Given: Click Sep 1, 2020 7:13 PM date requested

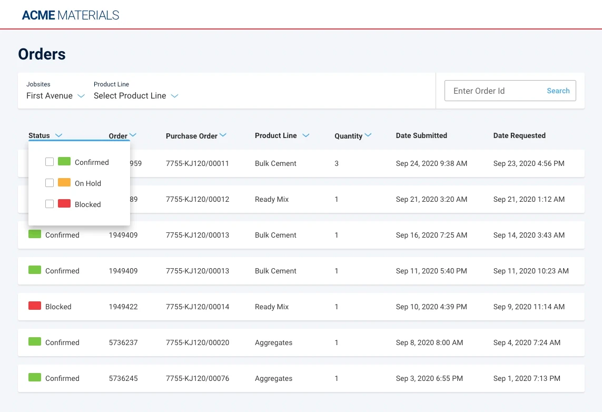Looking at the screenshot, I should coord(527,378).
